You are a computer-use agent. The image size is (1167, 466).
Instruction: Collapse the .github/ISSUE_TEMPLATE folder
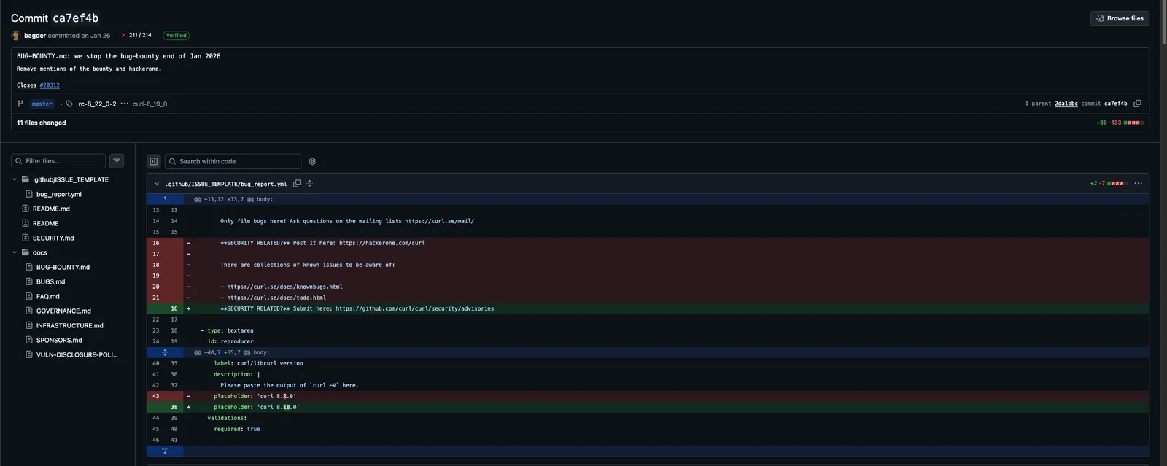pos(15,179)
